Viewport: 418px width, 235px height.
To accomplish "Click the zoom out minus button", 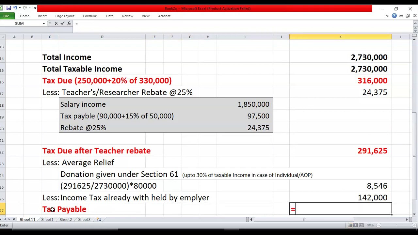I will [x=378, y=225].
